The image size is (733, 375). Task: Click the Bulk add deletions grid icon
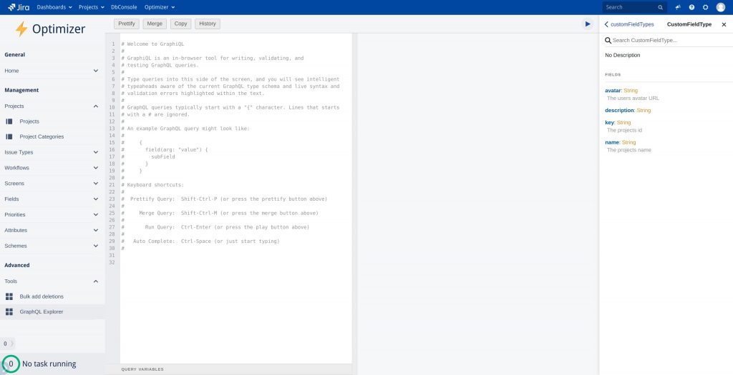pos(9,296)
